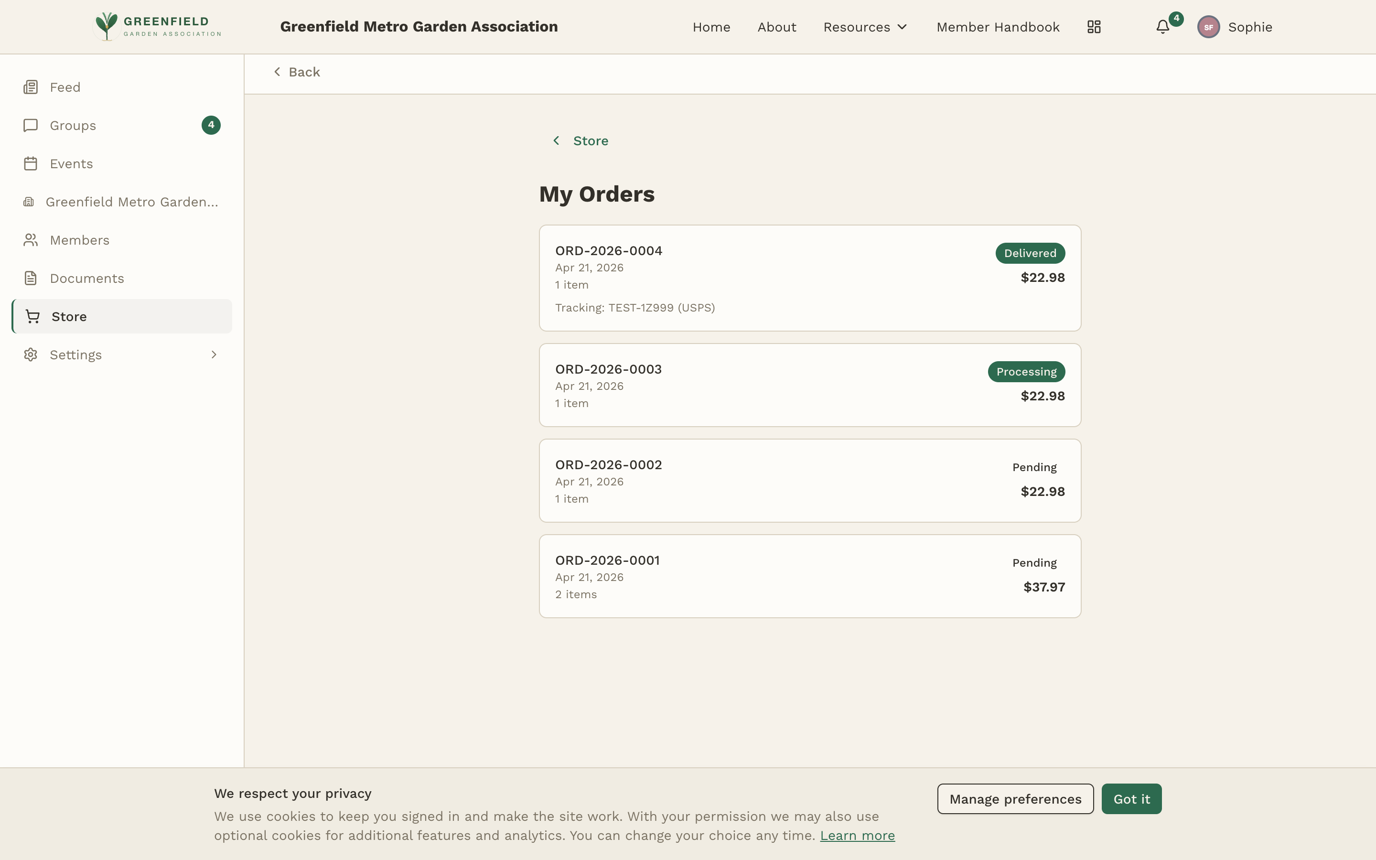Open the apps grid icon in header

[x=1094, y=27]
